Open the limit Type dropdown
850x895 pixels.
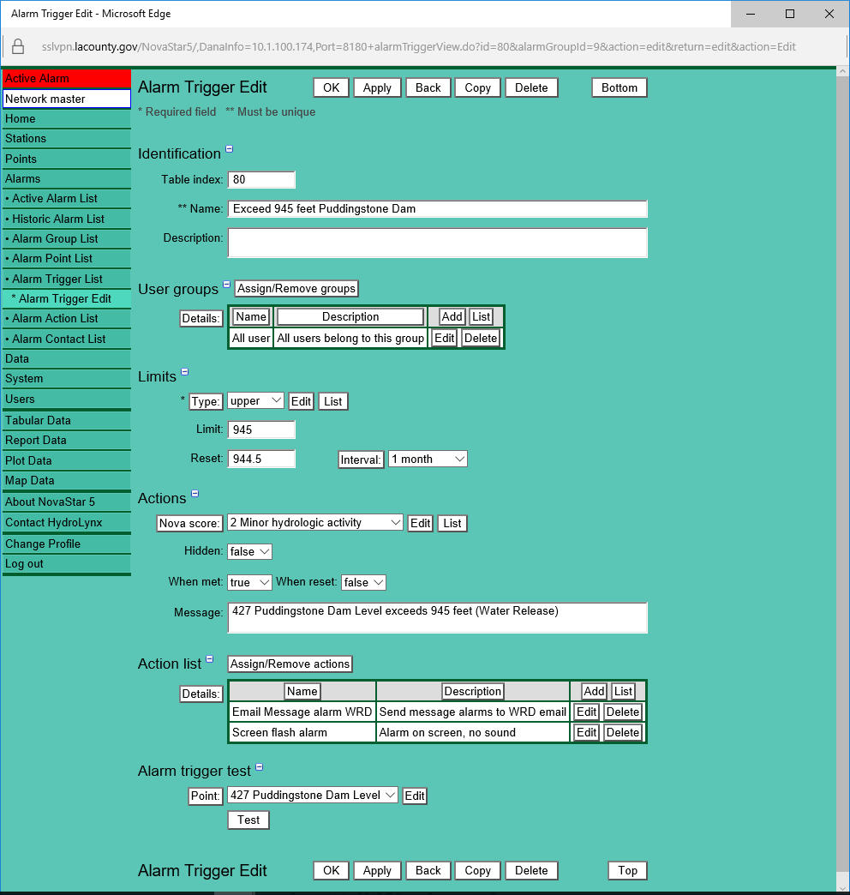point(257,400)
